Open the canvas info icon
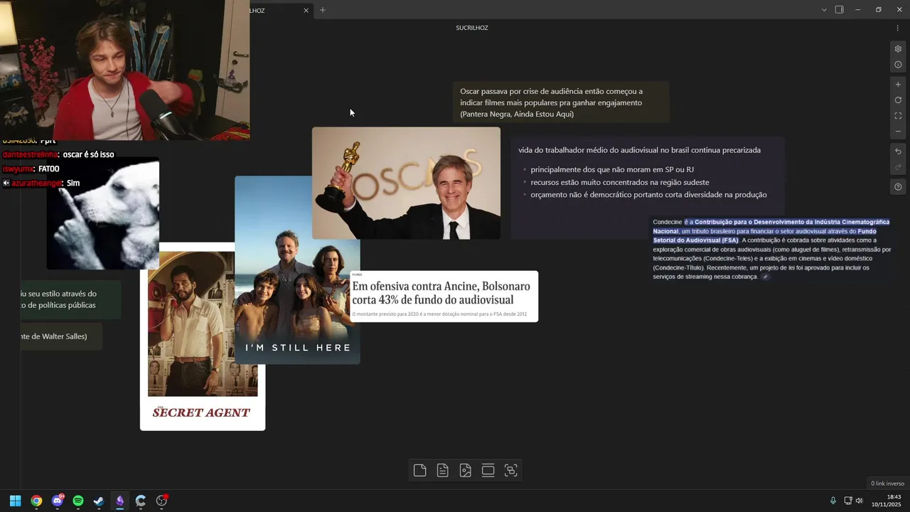The height and width of the screenshot is (512, 910). 898,65
